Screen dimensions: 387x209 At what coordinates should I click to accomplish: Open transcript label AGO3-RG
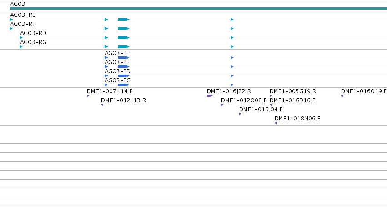pyautogui.click(x=33, y=42)
